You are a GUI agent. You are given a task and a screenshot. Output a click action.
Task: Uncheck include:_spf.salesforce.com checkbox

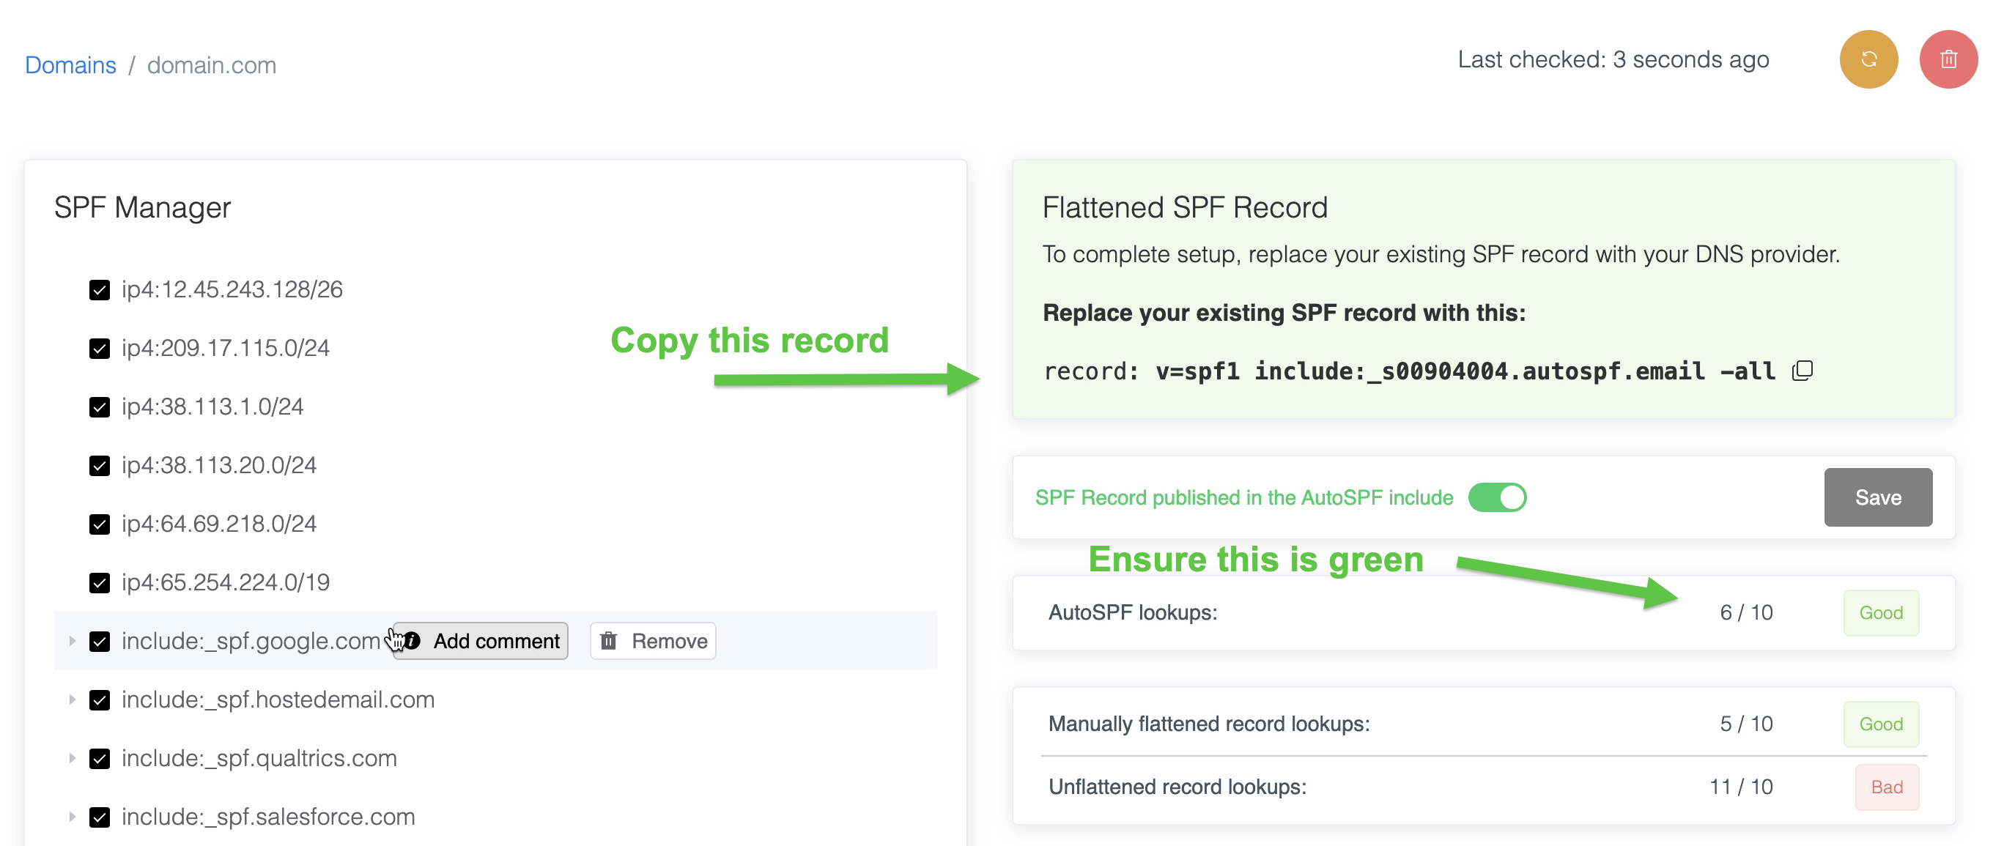(100, 817)
